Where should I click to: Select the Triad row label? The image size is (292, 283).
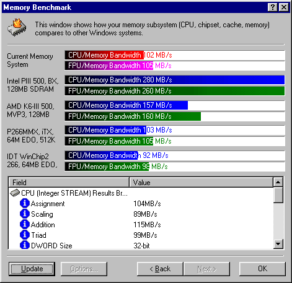point(38,235)
